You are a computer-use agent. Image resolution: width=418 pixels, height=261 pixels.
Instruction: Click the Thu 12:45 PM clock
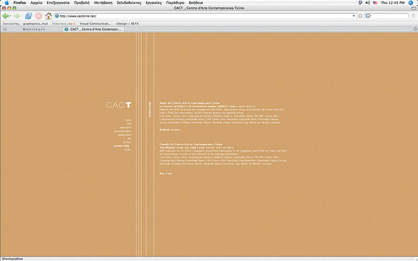[x=392, y=3]
